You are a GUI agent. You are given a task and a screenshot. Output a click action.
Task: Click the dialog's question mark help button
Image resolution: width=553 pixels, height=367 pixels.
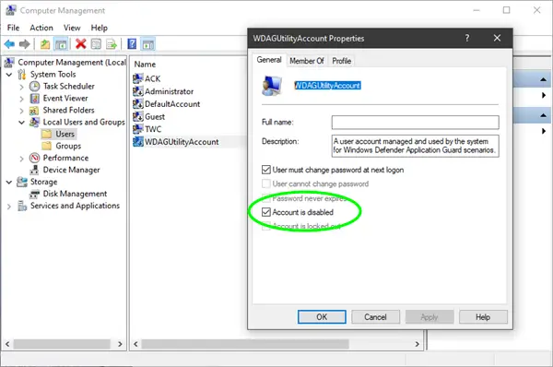[467, 38]
